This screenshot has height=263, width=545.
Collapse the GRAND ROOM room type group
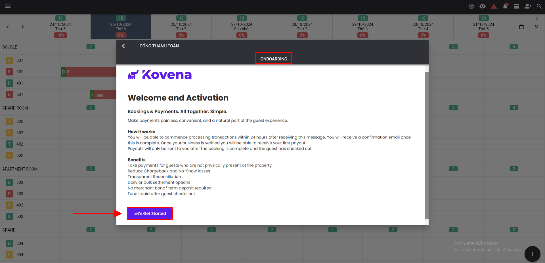click(15, 108)
